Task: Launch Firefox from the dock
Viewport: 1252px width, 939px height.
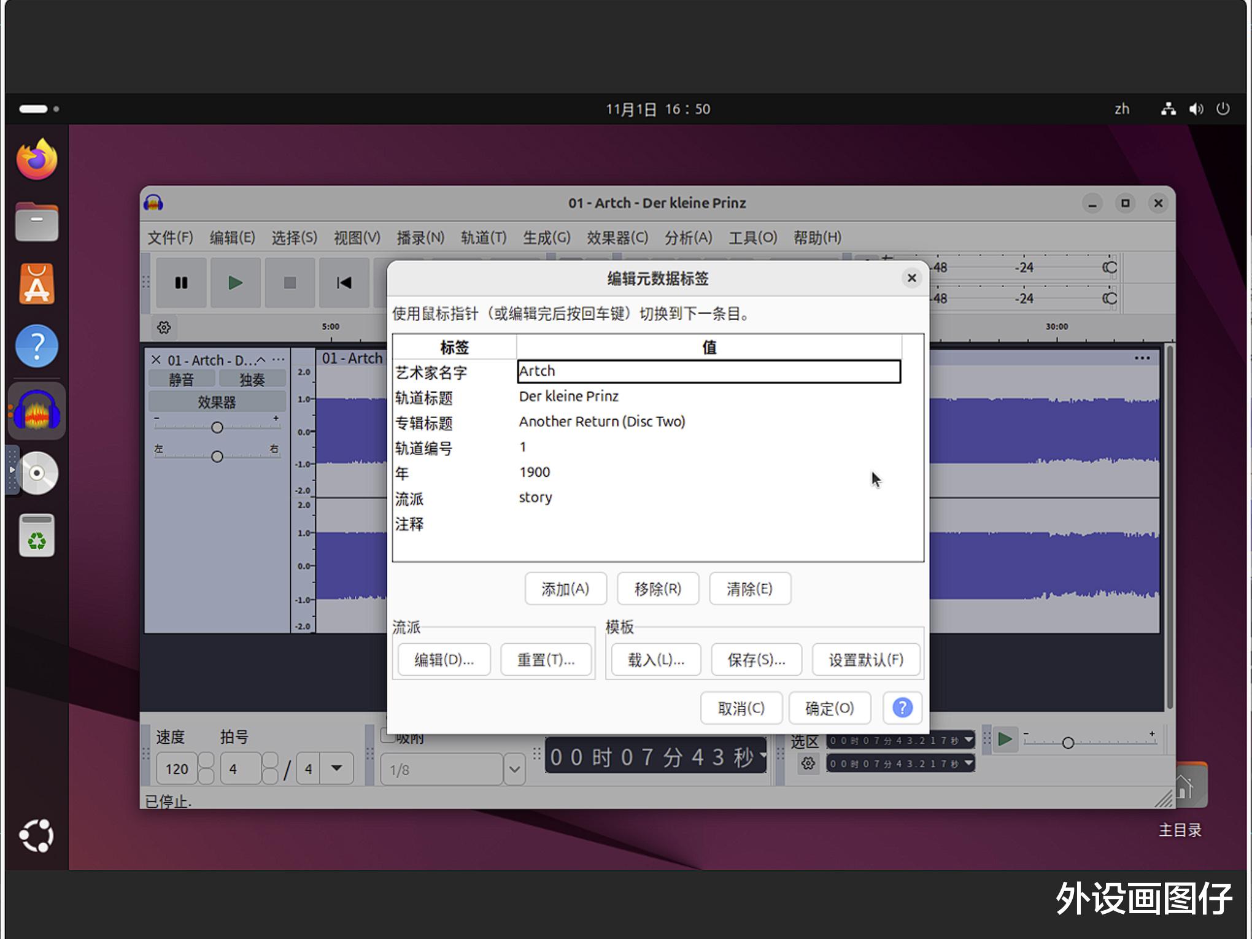Action: click(37, 160)
